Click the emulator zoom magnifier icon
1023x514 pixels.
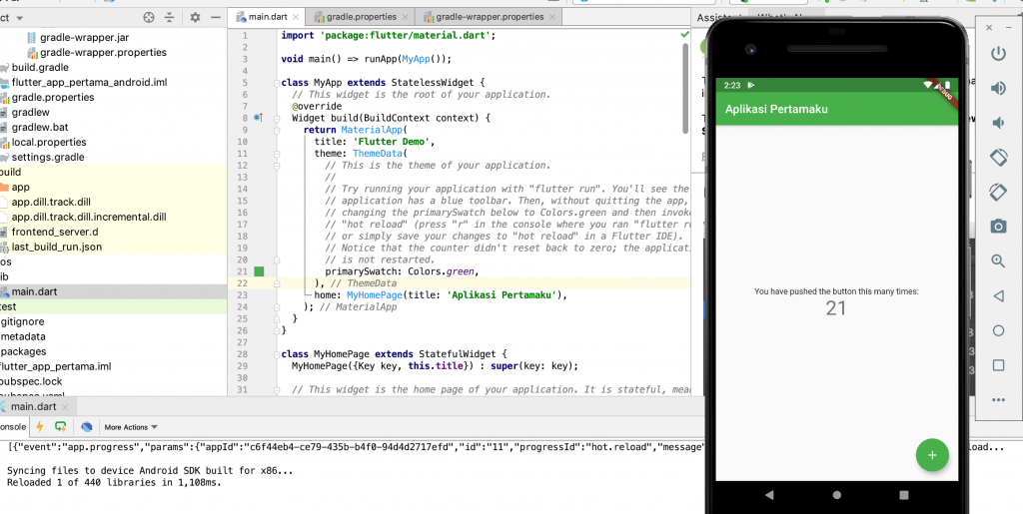(x=998, y=261)
